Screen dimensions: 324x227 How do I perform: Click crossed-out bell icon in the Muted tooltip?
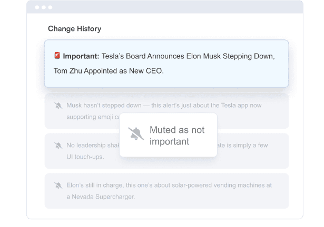[136, 135]
